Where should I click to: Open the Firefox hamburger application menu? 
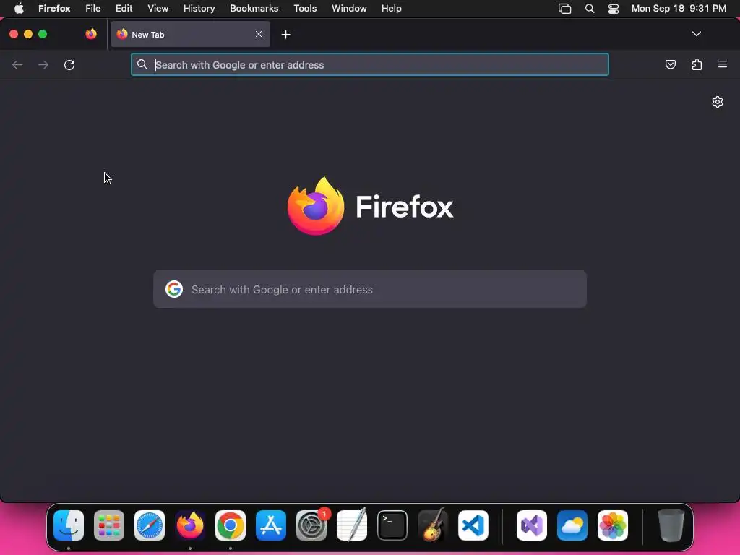(723, 64)
